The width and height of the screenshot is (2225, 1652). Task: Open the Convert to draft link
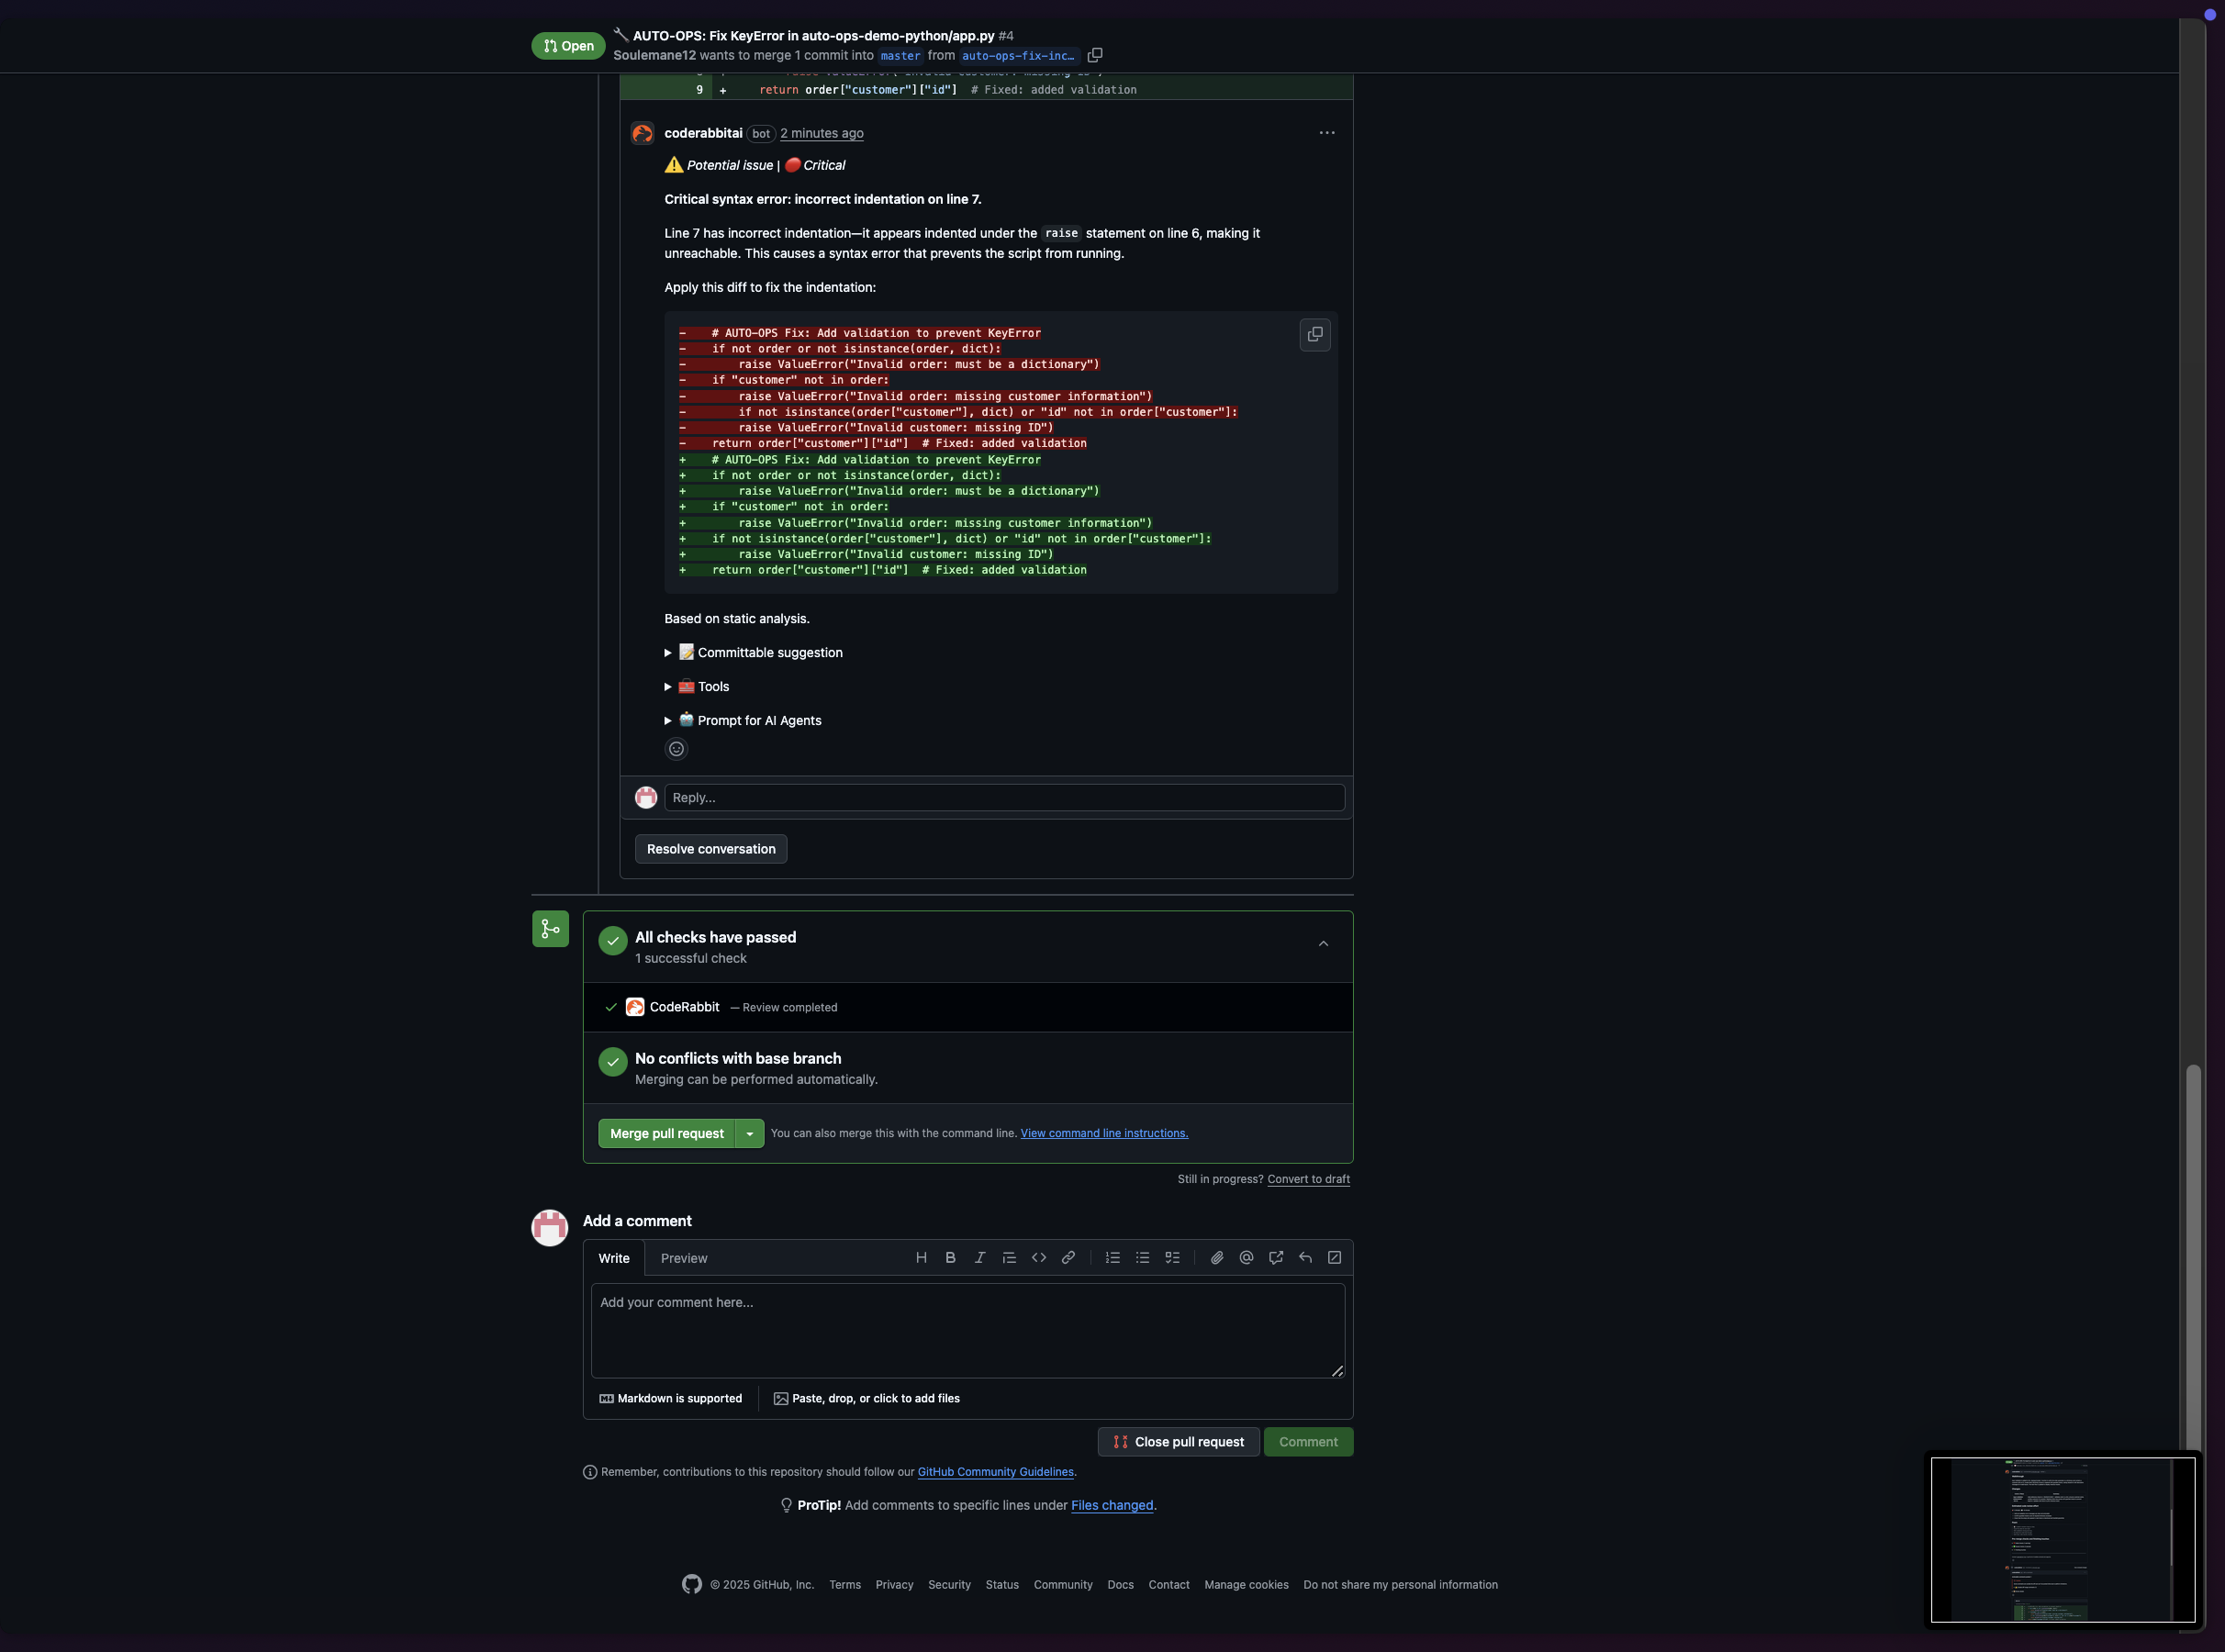click(1308, 1180)
